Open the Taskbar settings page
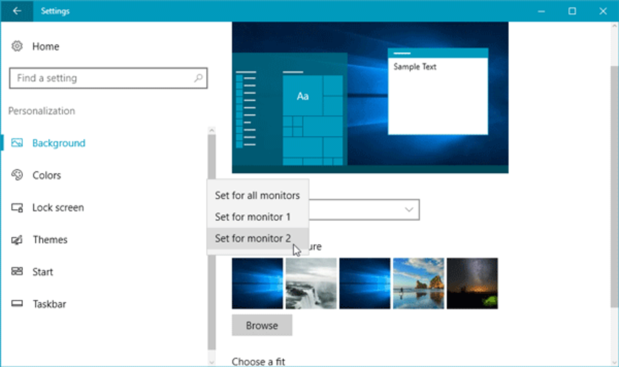The height and width of the screenshot is (367, 619). (x=49, y=304)
